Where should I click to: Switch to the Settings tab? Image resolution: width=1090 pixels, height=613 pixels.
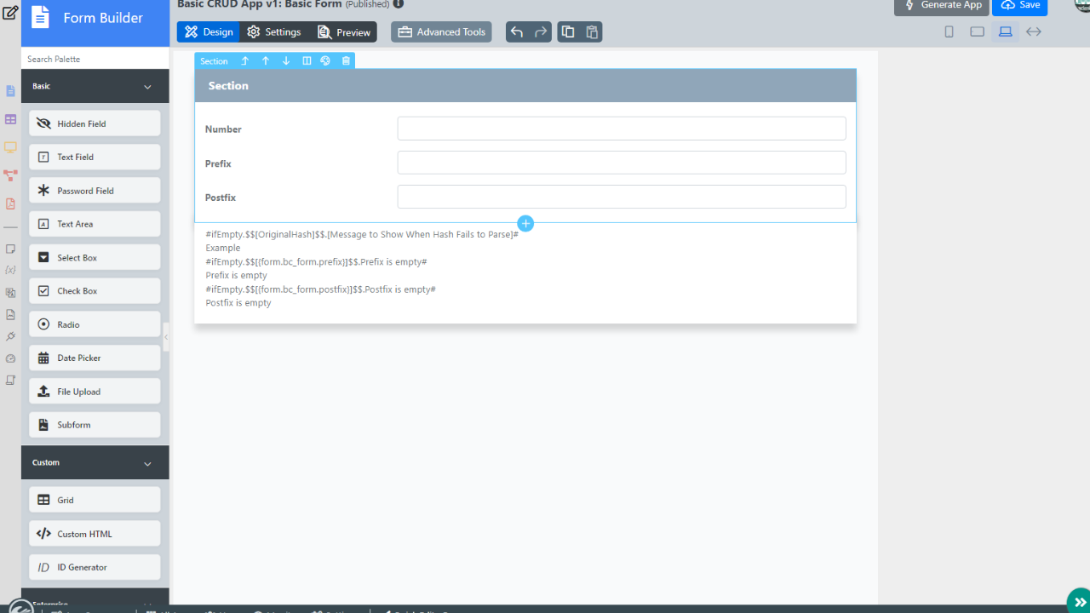tap(274, 32)
